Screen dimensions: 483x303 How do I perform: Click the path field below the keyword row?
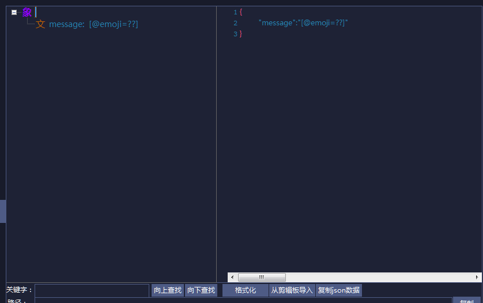pos(243,301)
